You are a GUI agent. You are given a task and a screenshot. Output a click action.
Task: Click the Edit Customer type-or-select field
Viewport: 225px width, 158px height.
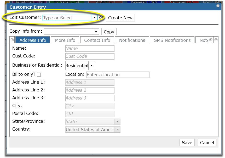pyautogui.click(x=67, y=18)
